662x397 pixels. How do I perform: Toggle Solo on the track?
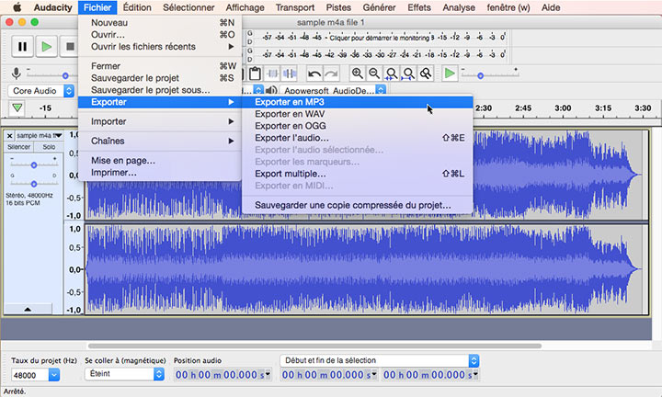pos(49,147)
